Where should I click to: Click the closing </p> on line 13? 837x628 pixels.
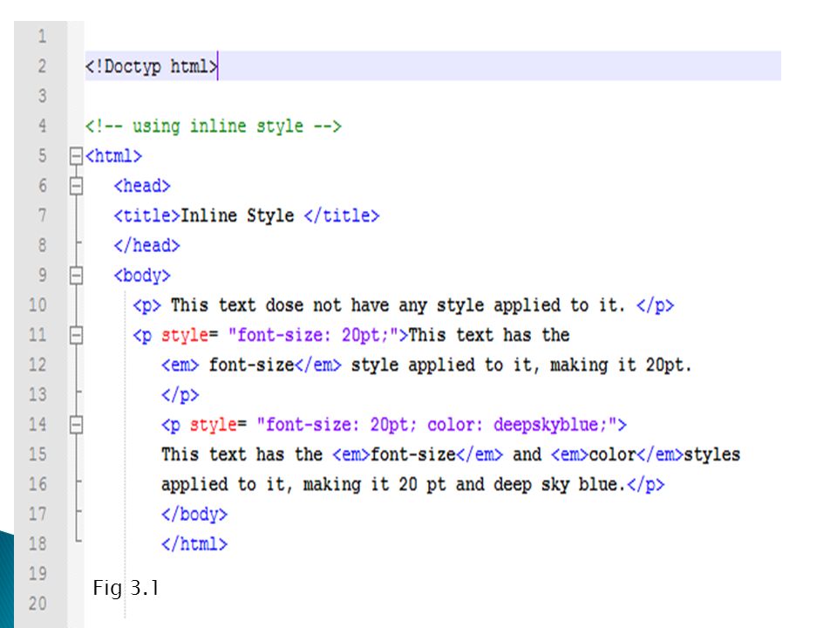tap(180, 395)
